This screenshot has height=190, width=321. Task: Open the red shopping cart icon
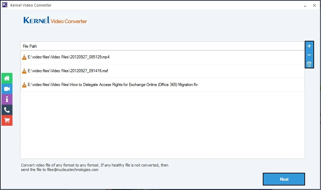point(7,121)
